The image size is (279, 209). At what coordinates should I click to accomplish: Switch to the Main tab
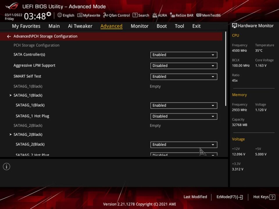[x=54, y=26]
